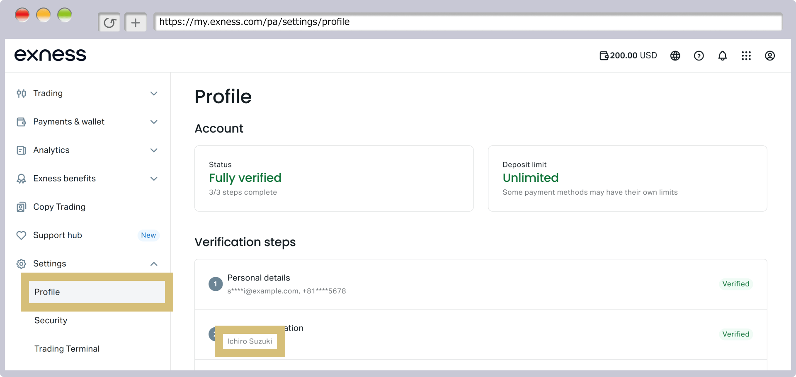Viewport: 796px width, 377px height.
Task: Click the payment methods limits note
Action: [590, 192]
